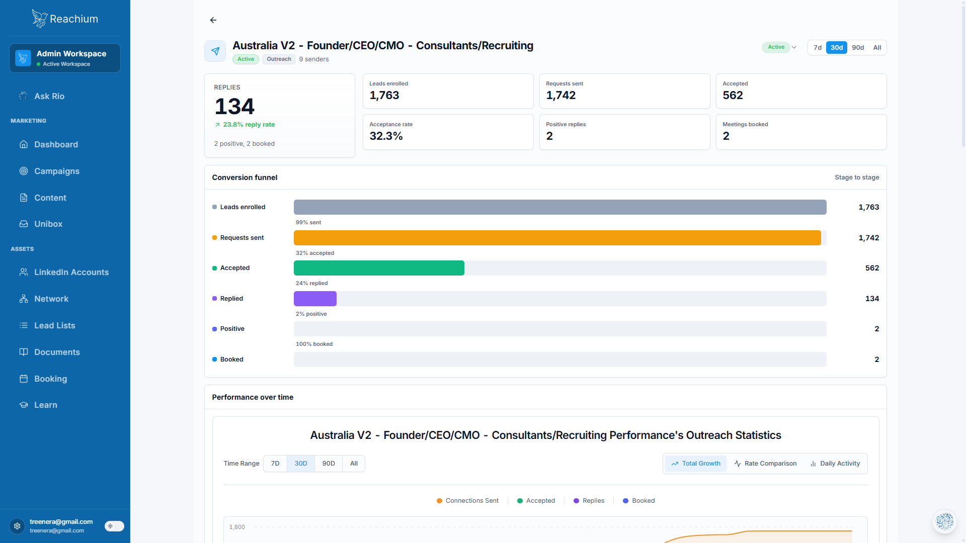Click the Lead Lists list icon

[x=24, y=325]
